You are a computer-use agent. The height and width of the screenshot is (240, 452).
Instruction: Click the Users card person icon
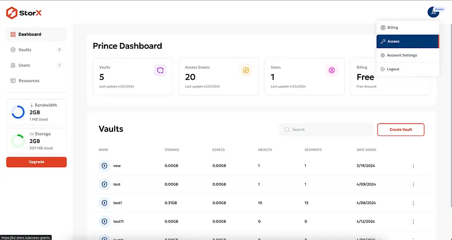tap(332, 70)
